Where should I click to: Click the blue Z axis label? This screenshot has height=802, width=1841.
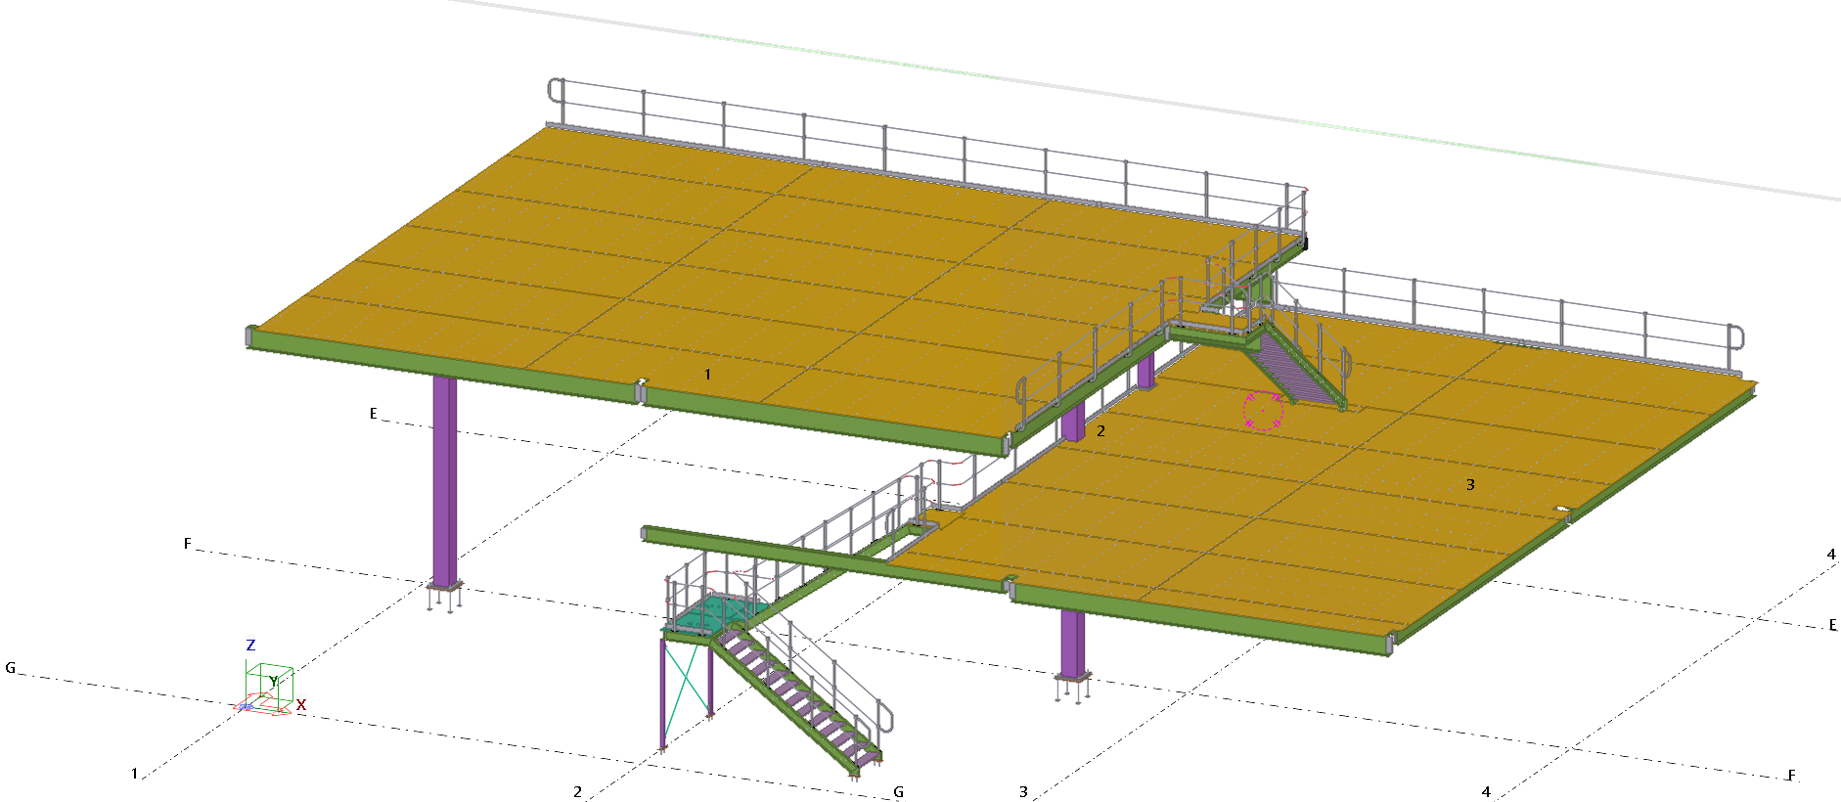pyautogui.click(x=251, y=646)
